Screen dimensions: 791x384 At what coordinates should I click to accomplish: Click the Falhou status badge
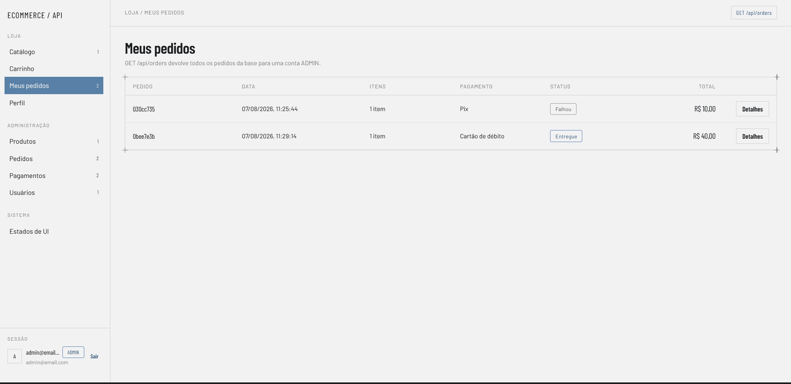pos(563,109)
